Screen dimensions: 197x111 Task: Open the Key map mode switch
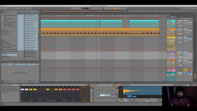(x=185, y=8)
